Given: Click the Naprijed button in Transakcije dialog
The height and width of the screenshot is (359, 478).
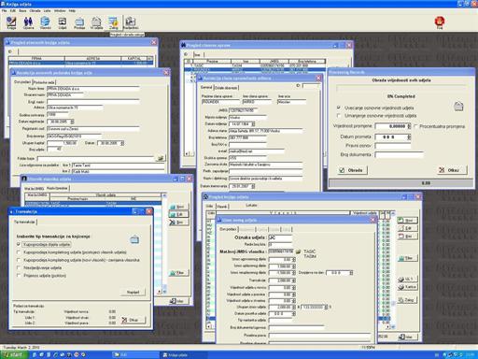Looking at the screenshot, I should click(x=133, y=292).
